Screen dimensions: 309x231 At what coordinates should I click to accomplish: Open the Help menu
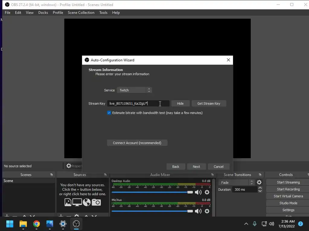click(x=116, y=13)
